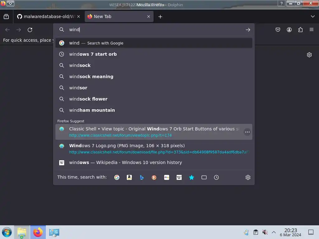This screenshot has height=239, width=319.
Task: Choose wind Search with Google suggestion
Action: click(x=154, y=43)
